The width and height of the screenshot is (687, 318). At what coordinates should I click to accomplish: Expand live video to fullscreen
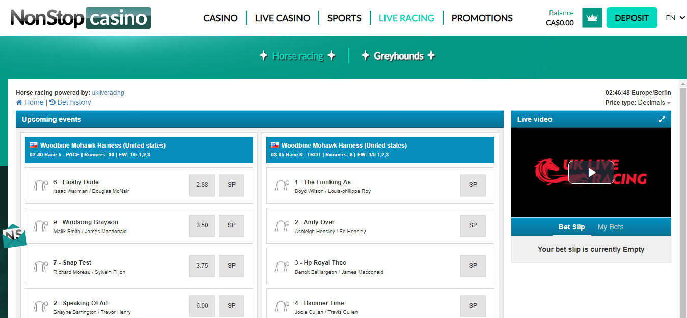point(662,119)
